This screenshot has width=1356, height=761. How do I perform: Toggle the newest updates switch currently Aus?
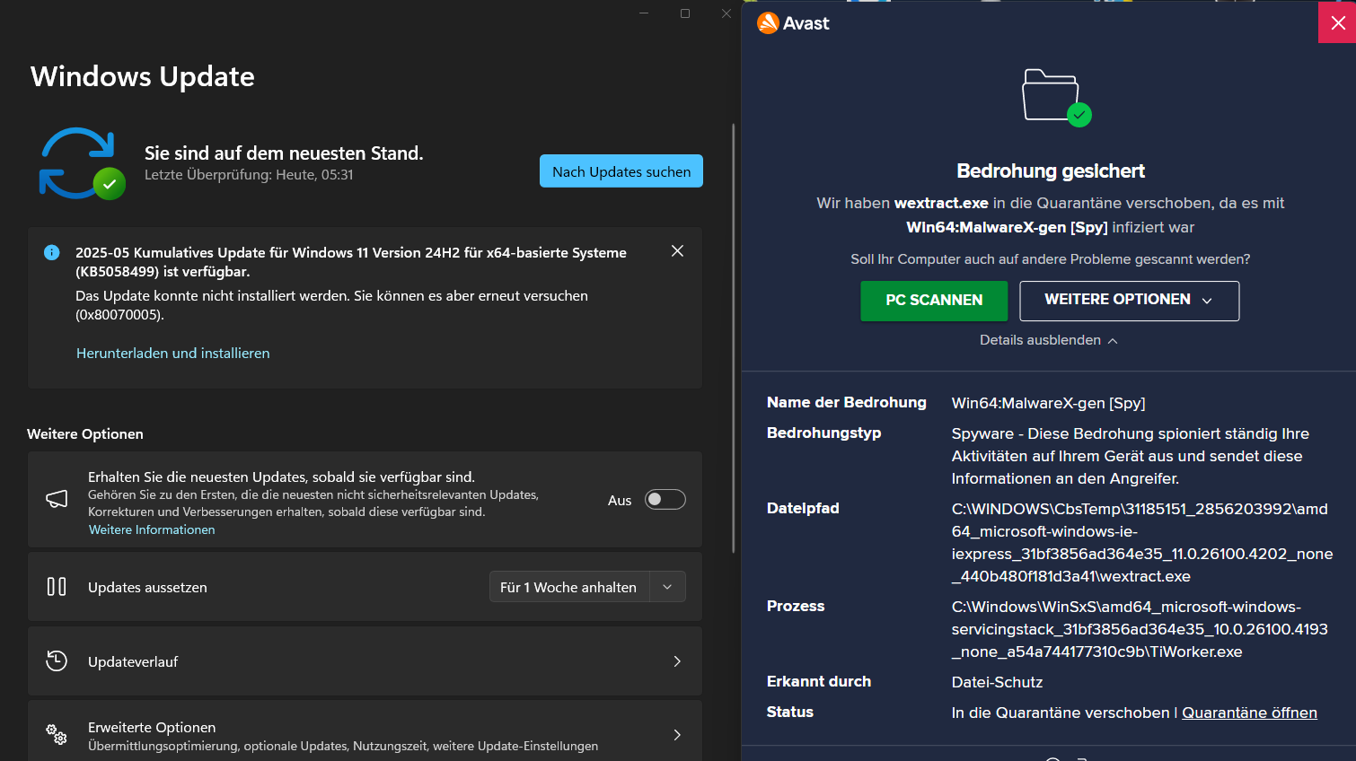[665, 500]
